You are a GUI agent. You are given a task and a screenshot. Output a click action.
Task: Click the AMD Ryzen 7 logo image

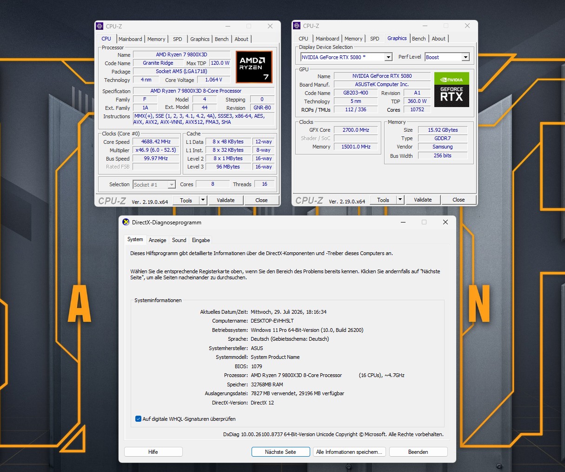point(253,67)
